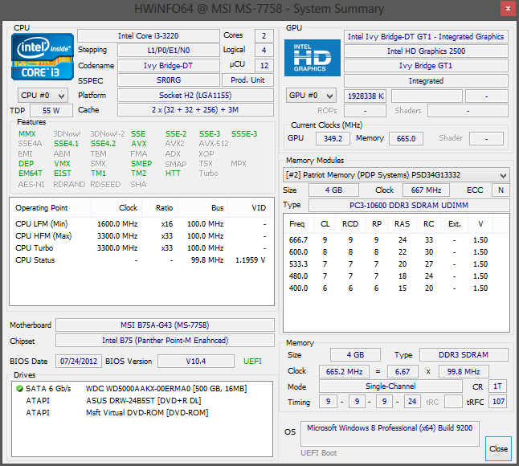519x466 pixels.
Task: Click the cache 2 x (32 + 32 + 256) + 3M field
Action: (195, 110)
